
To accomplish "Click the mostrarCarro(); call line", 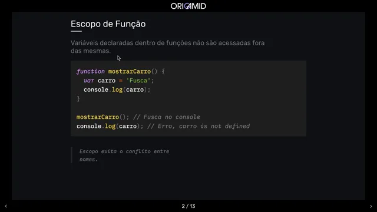I will [x=103, y=117].
